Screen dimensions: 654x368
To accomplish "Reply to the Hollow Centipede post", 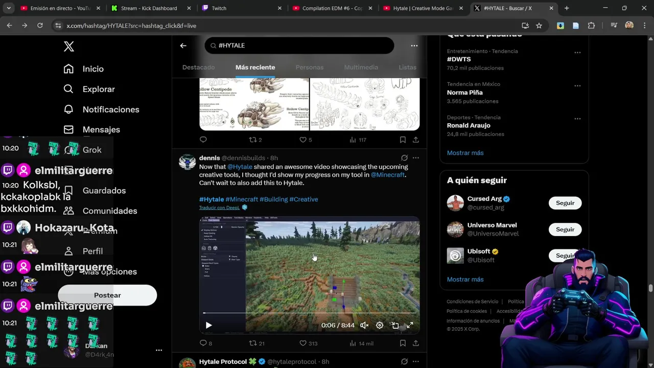I will coord(203,140).
